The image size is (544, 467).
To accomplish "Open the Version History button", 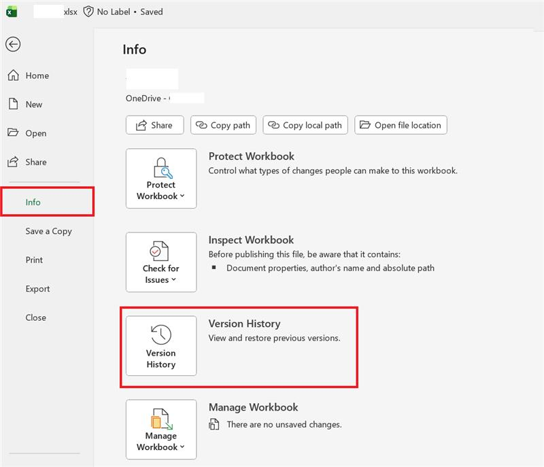I will coord(161,345).
